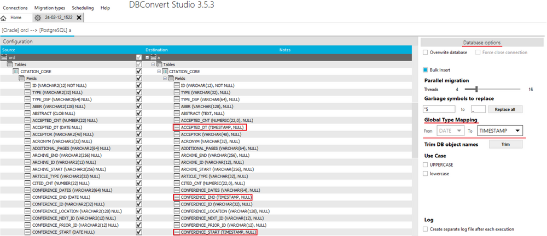Click the destination database 'a' icon

[x=154, y=57]
